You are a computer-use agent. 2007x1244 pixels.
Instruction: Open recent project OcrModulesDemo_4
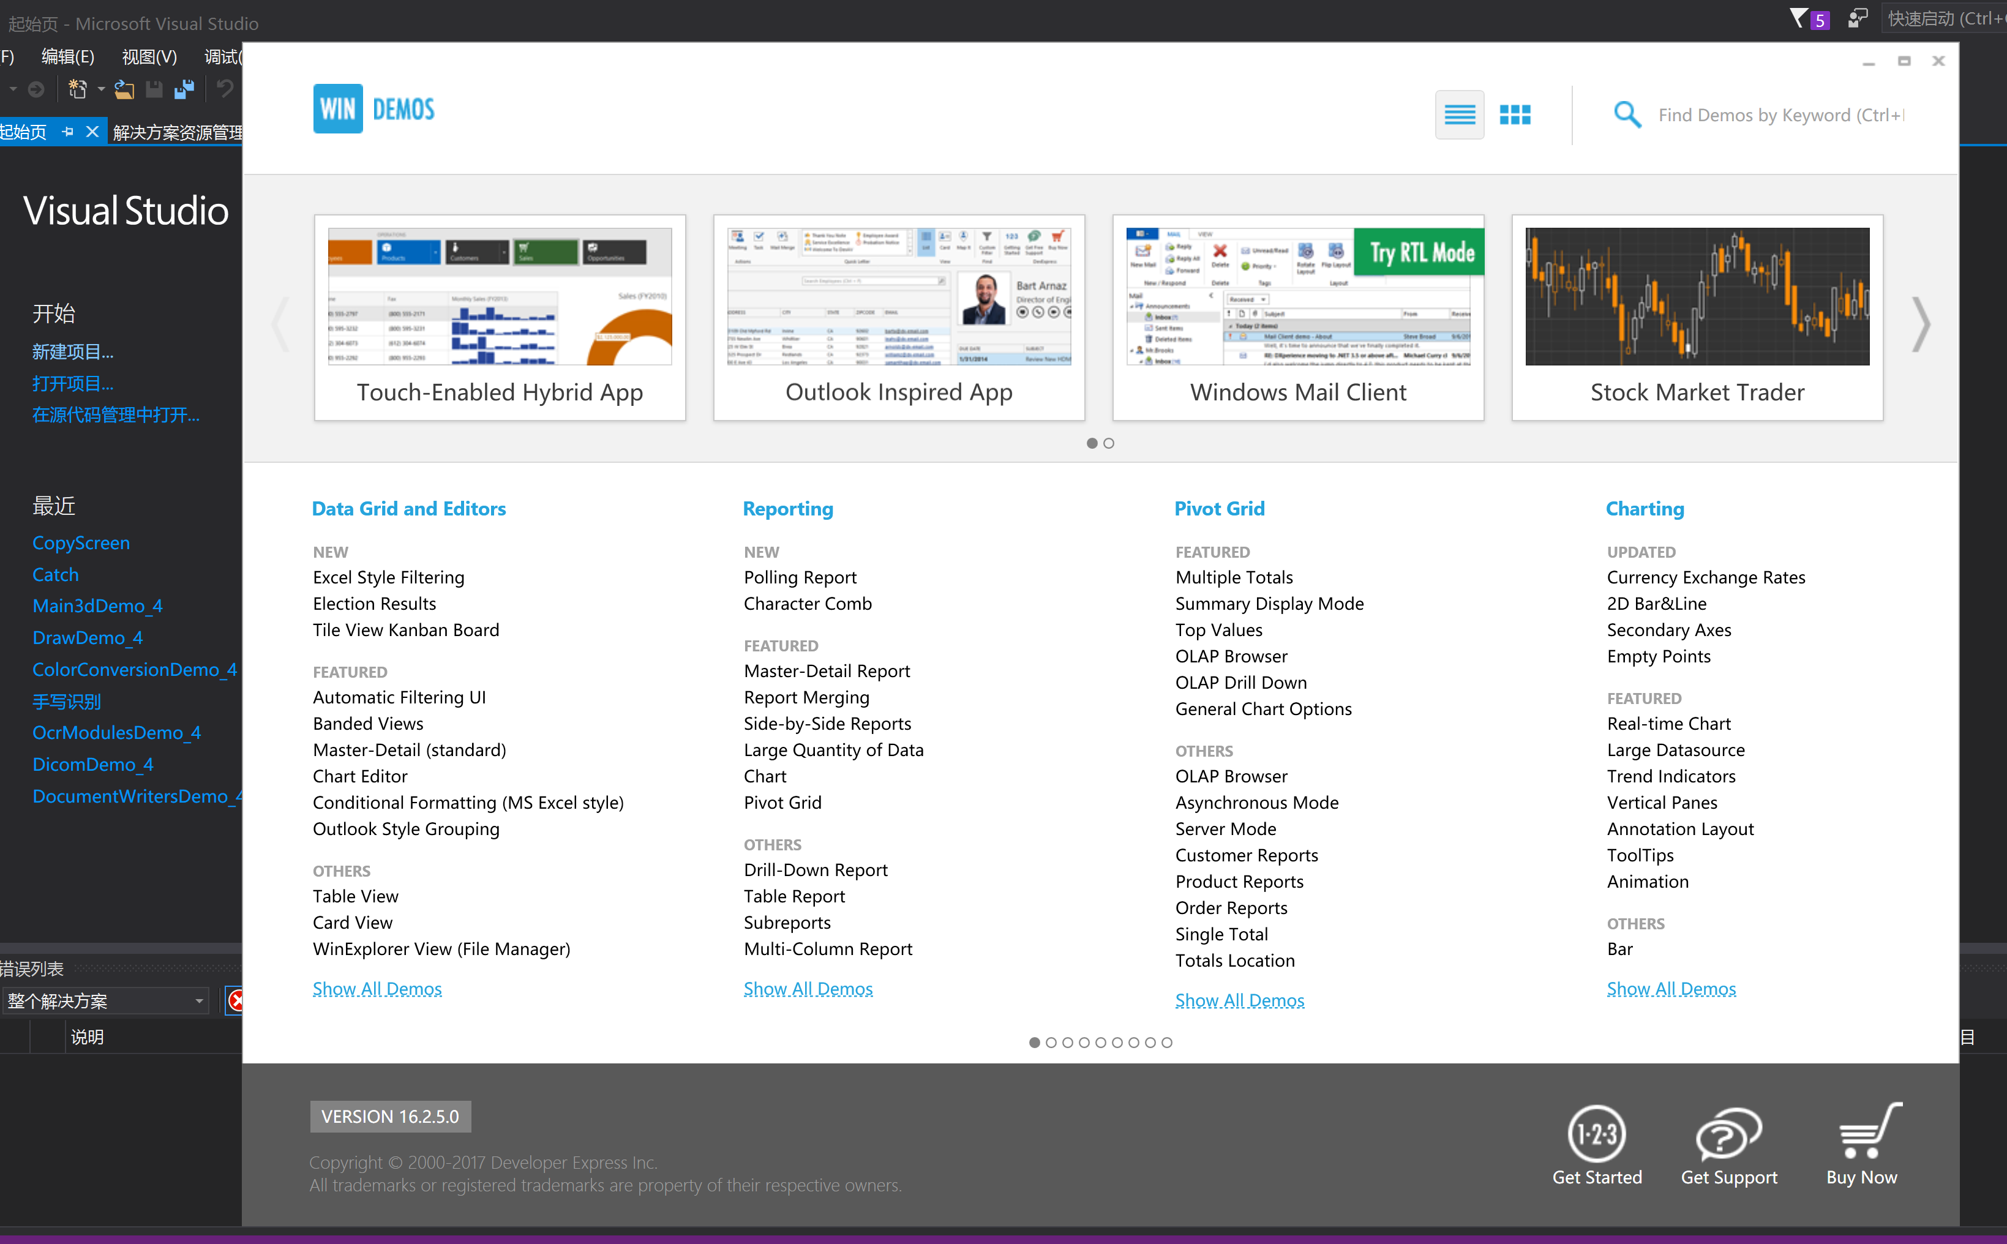tap(116, 732)
